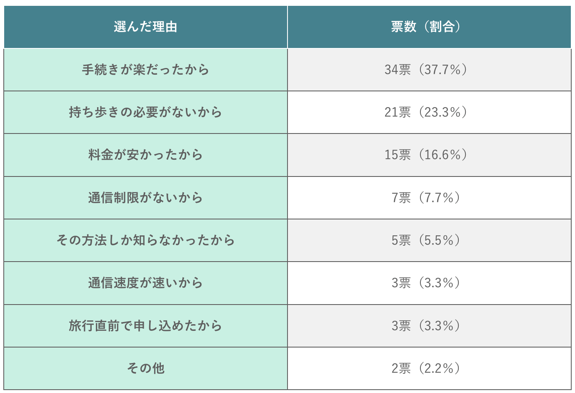Select the 旅行直前で申し込めたから cell
This screenshot has height=393, width=575.
click(145, 326)
